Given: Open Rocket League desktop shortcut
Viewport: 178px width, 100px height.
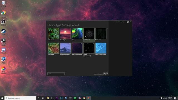Looking at the screenshot, I should coord(4,60).
